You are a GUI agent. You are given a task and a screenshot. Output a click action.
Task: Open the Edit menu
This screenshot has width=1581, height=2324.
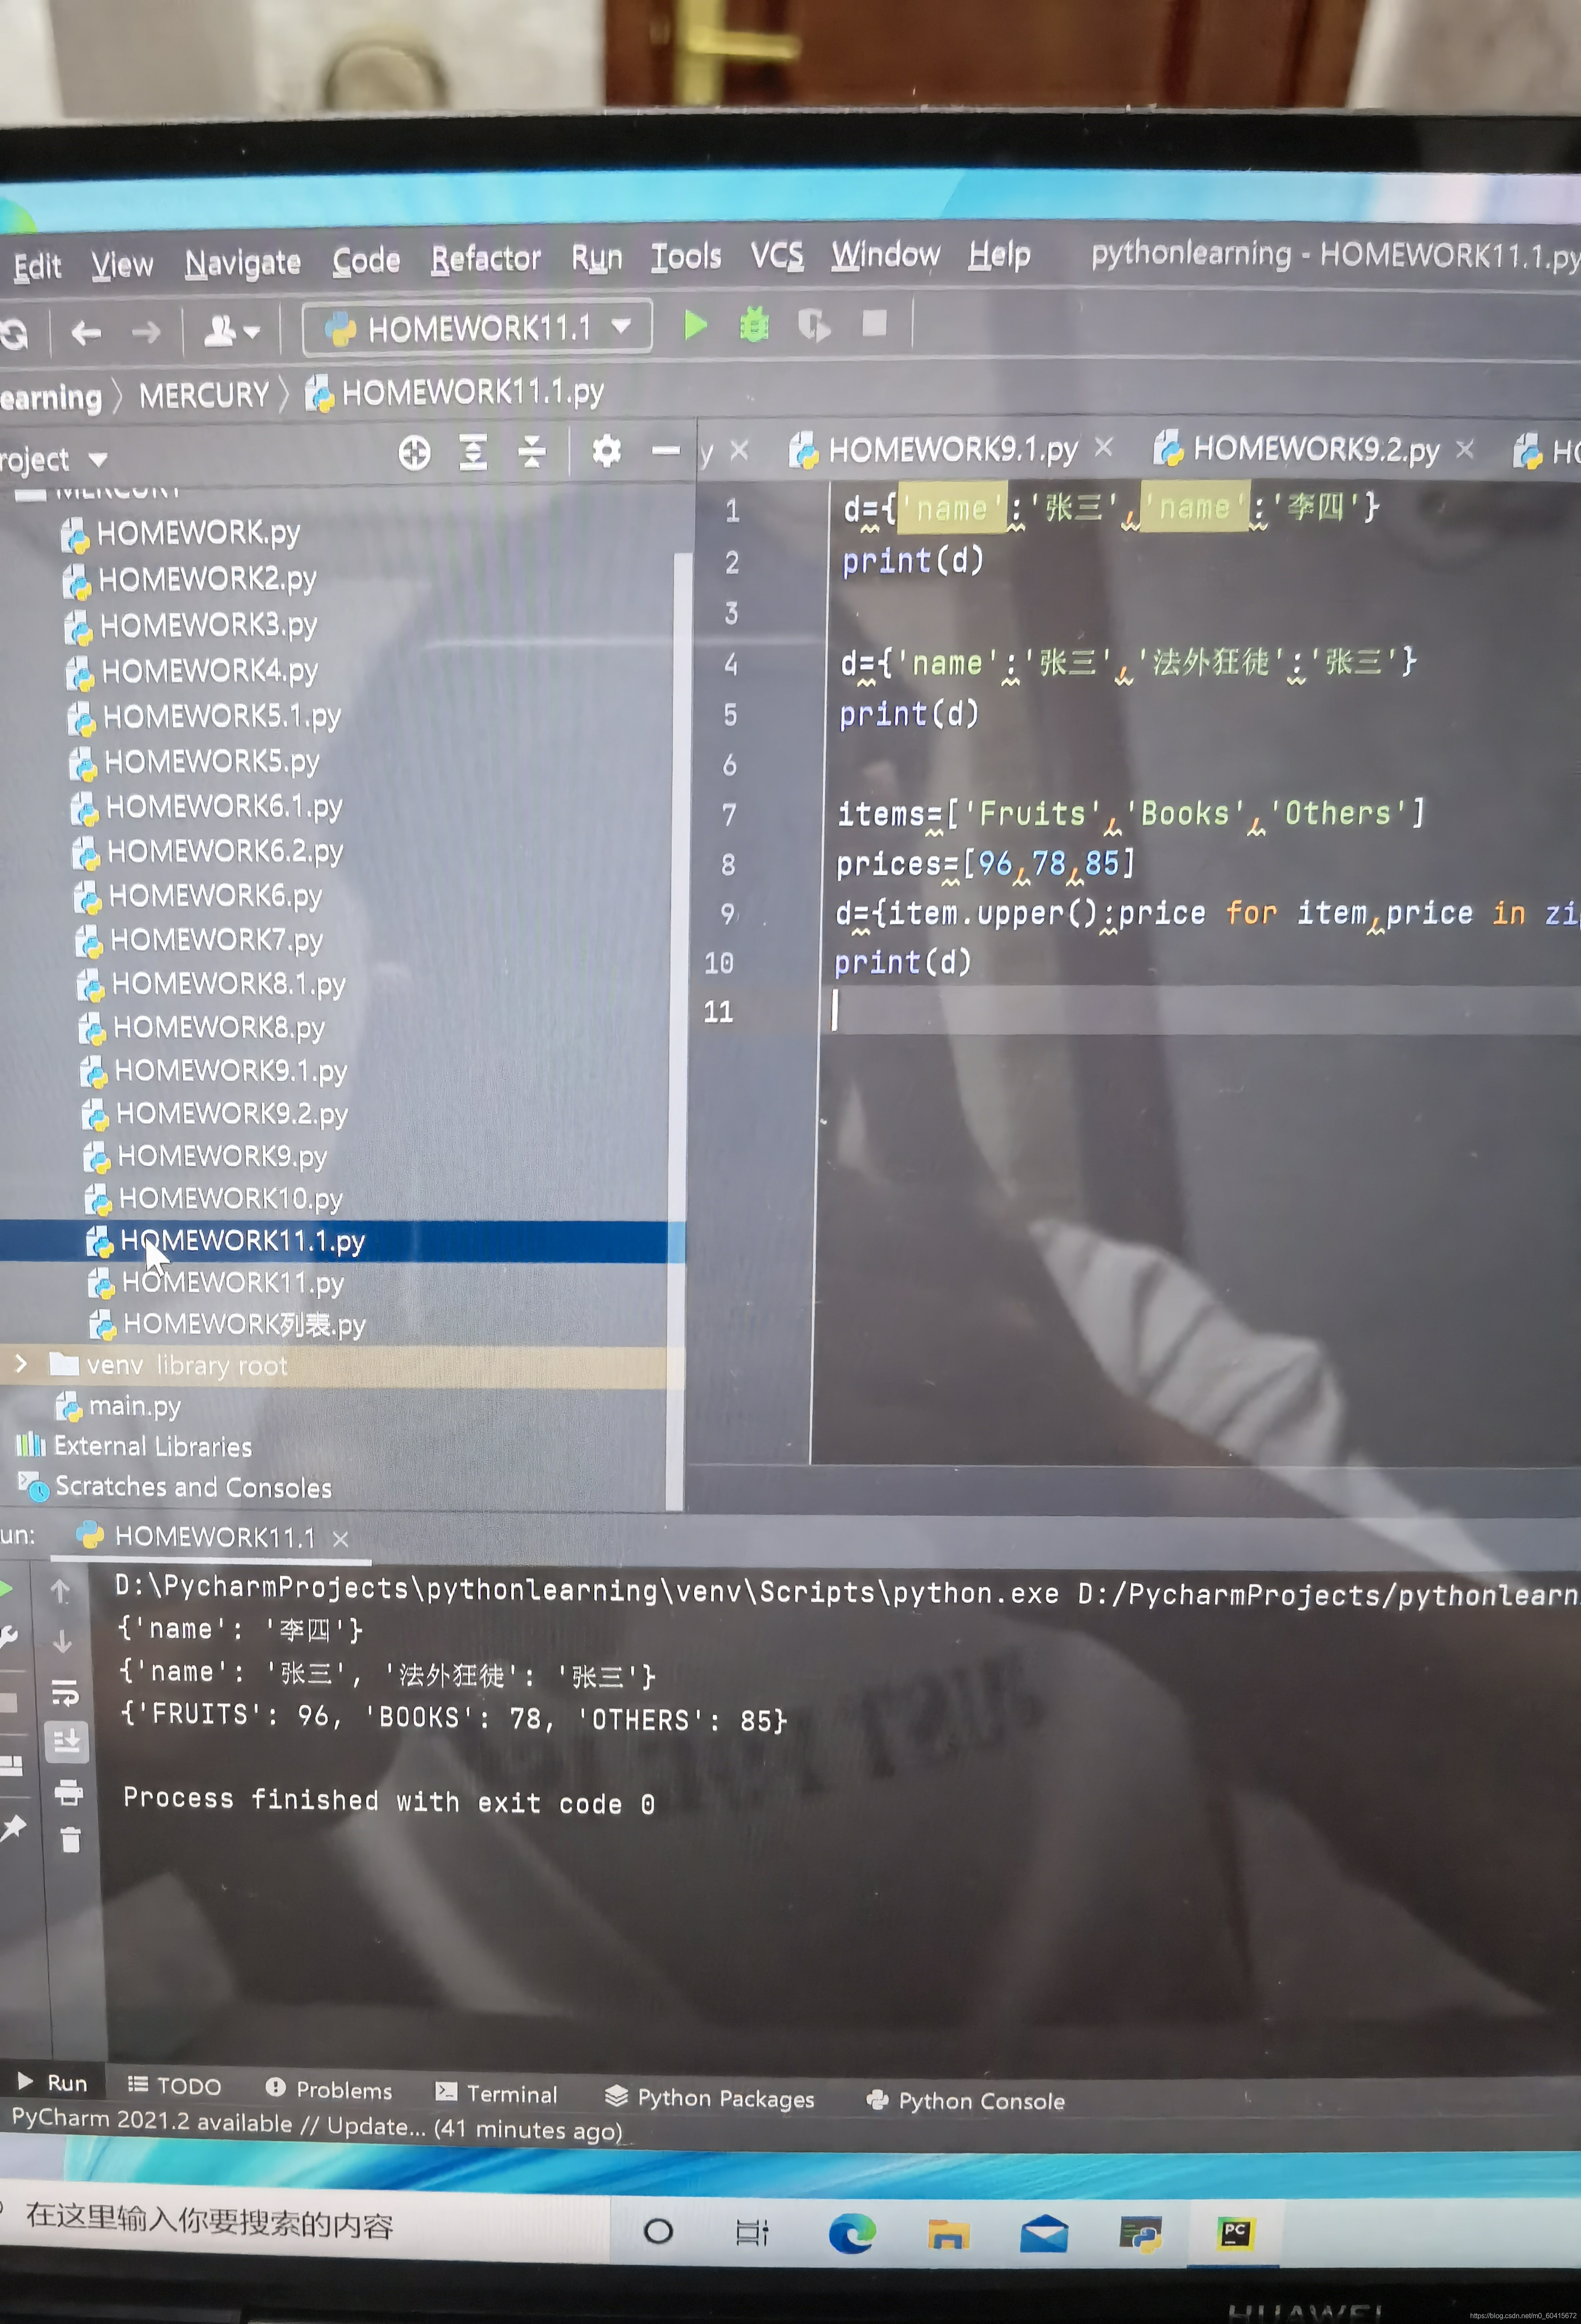click(37, 266)
